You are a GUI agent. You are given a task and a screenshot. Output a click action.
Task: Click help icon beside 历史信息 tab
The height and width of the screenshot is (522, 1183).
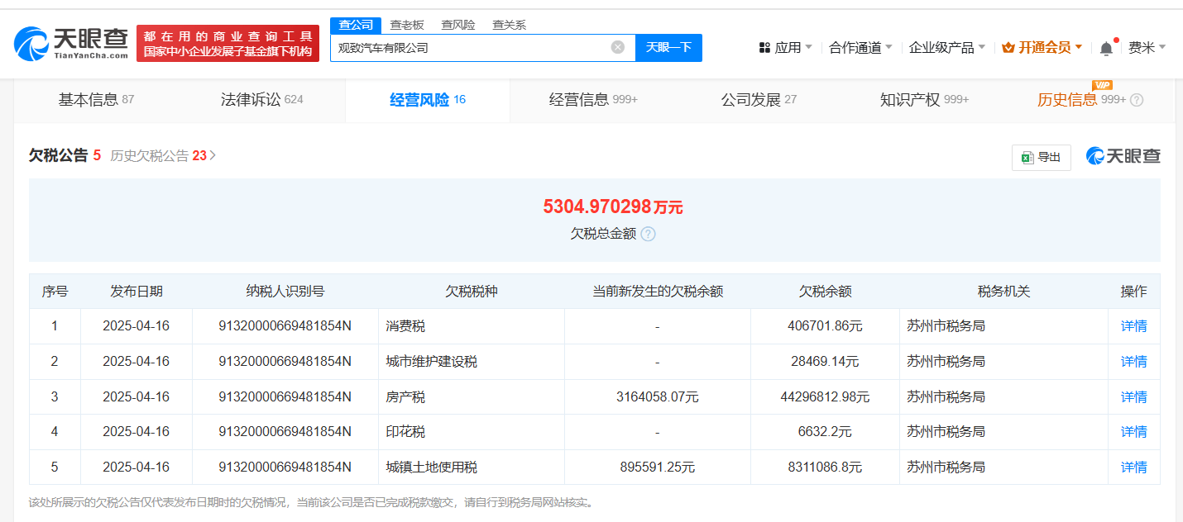[1137, 100]
